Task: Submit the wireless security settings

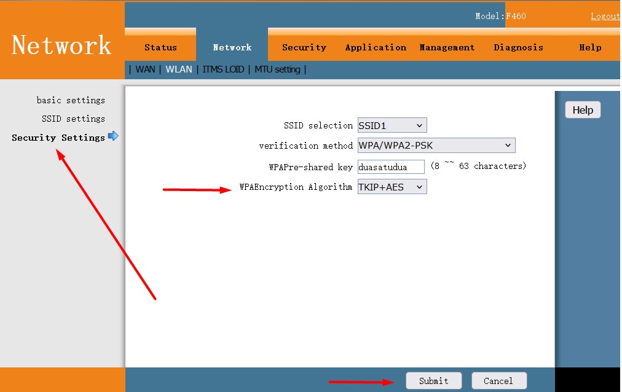Action: (433, 380)
